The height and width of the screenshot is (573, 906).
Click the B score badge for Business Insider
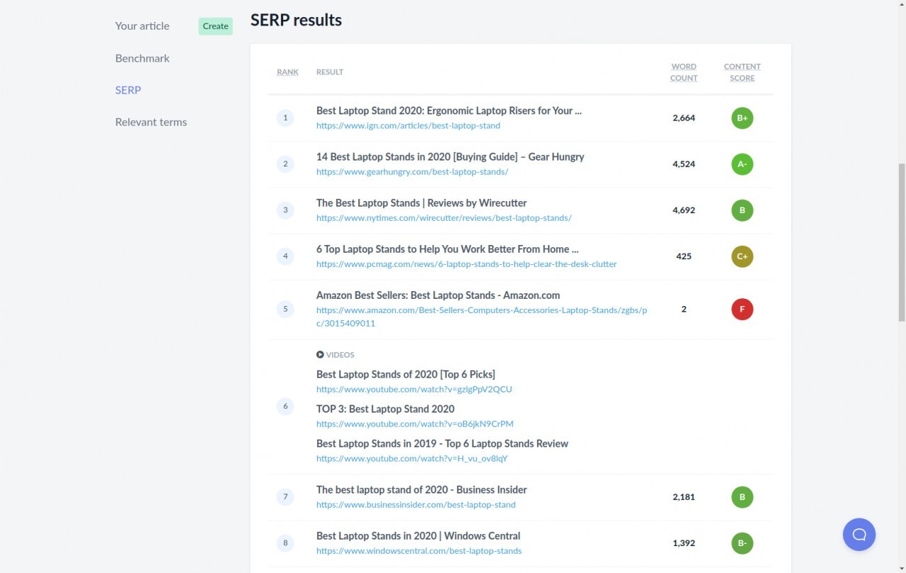[x=742, y=497]
